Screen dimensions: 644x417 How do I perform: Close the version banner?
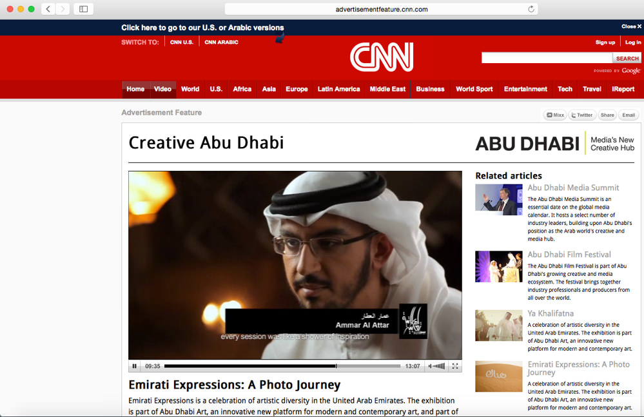631,26
